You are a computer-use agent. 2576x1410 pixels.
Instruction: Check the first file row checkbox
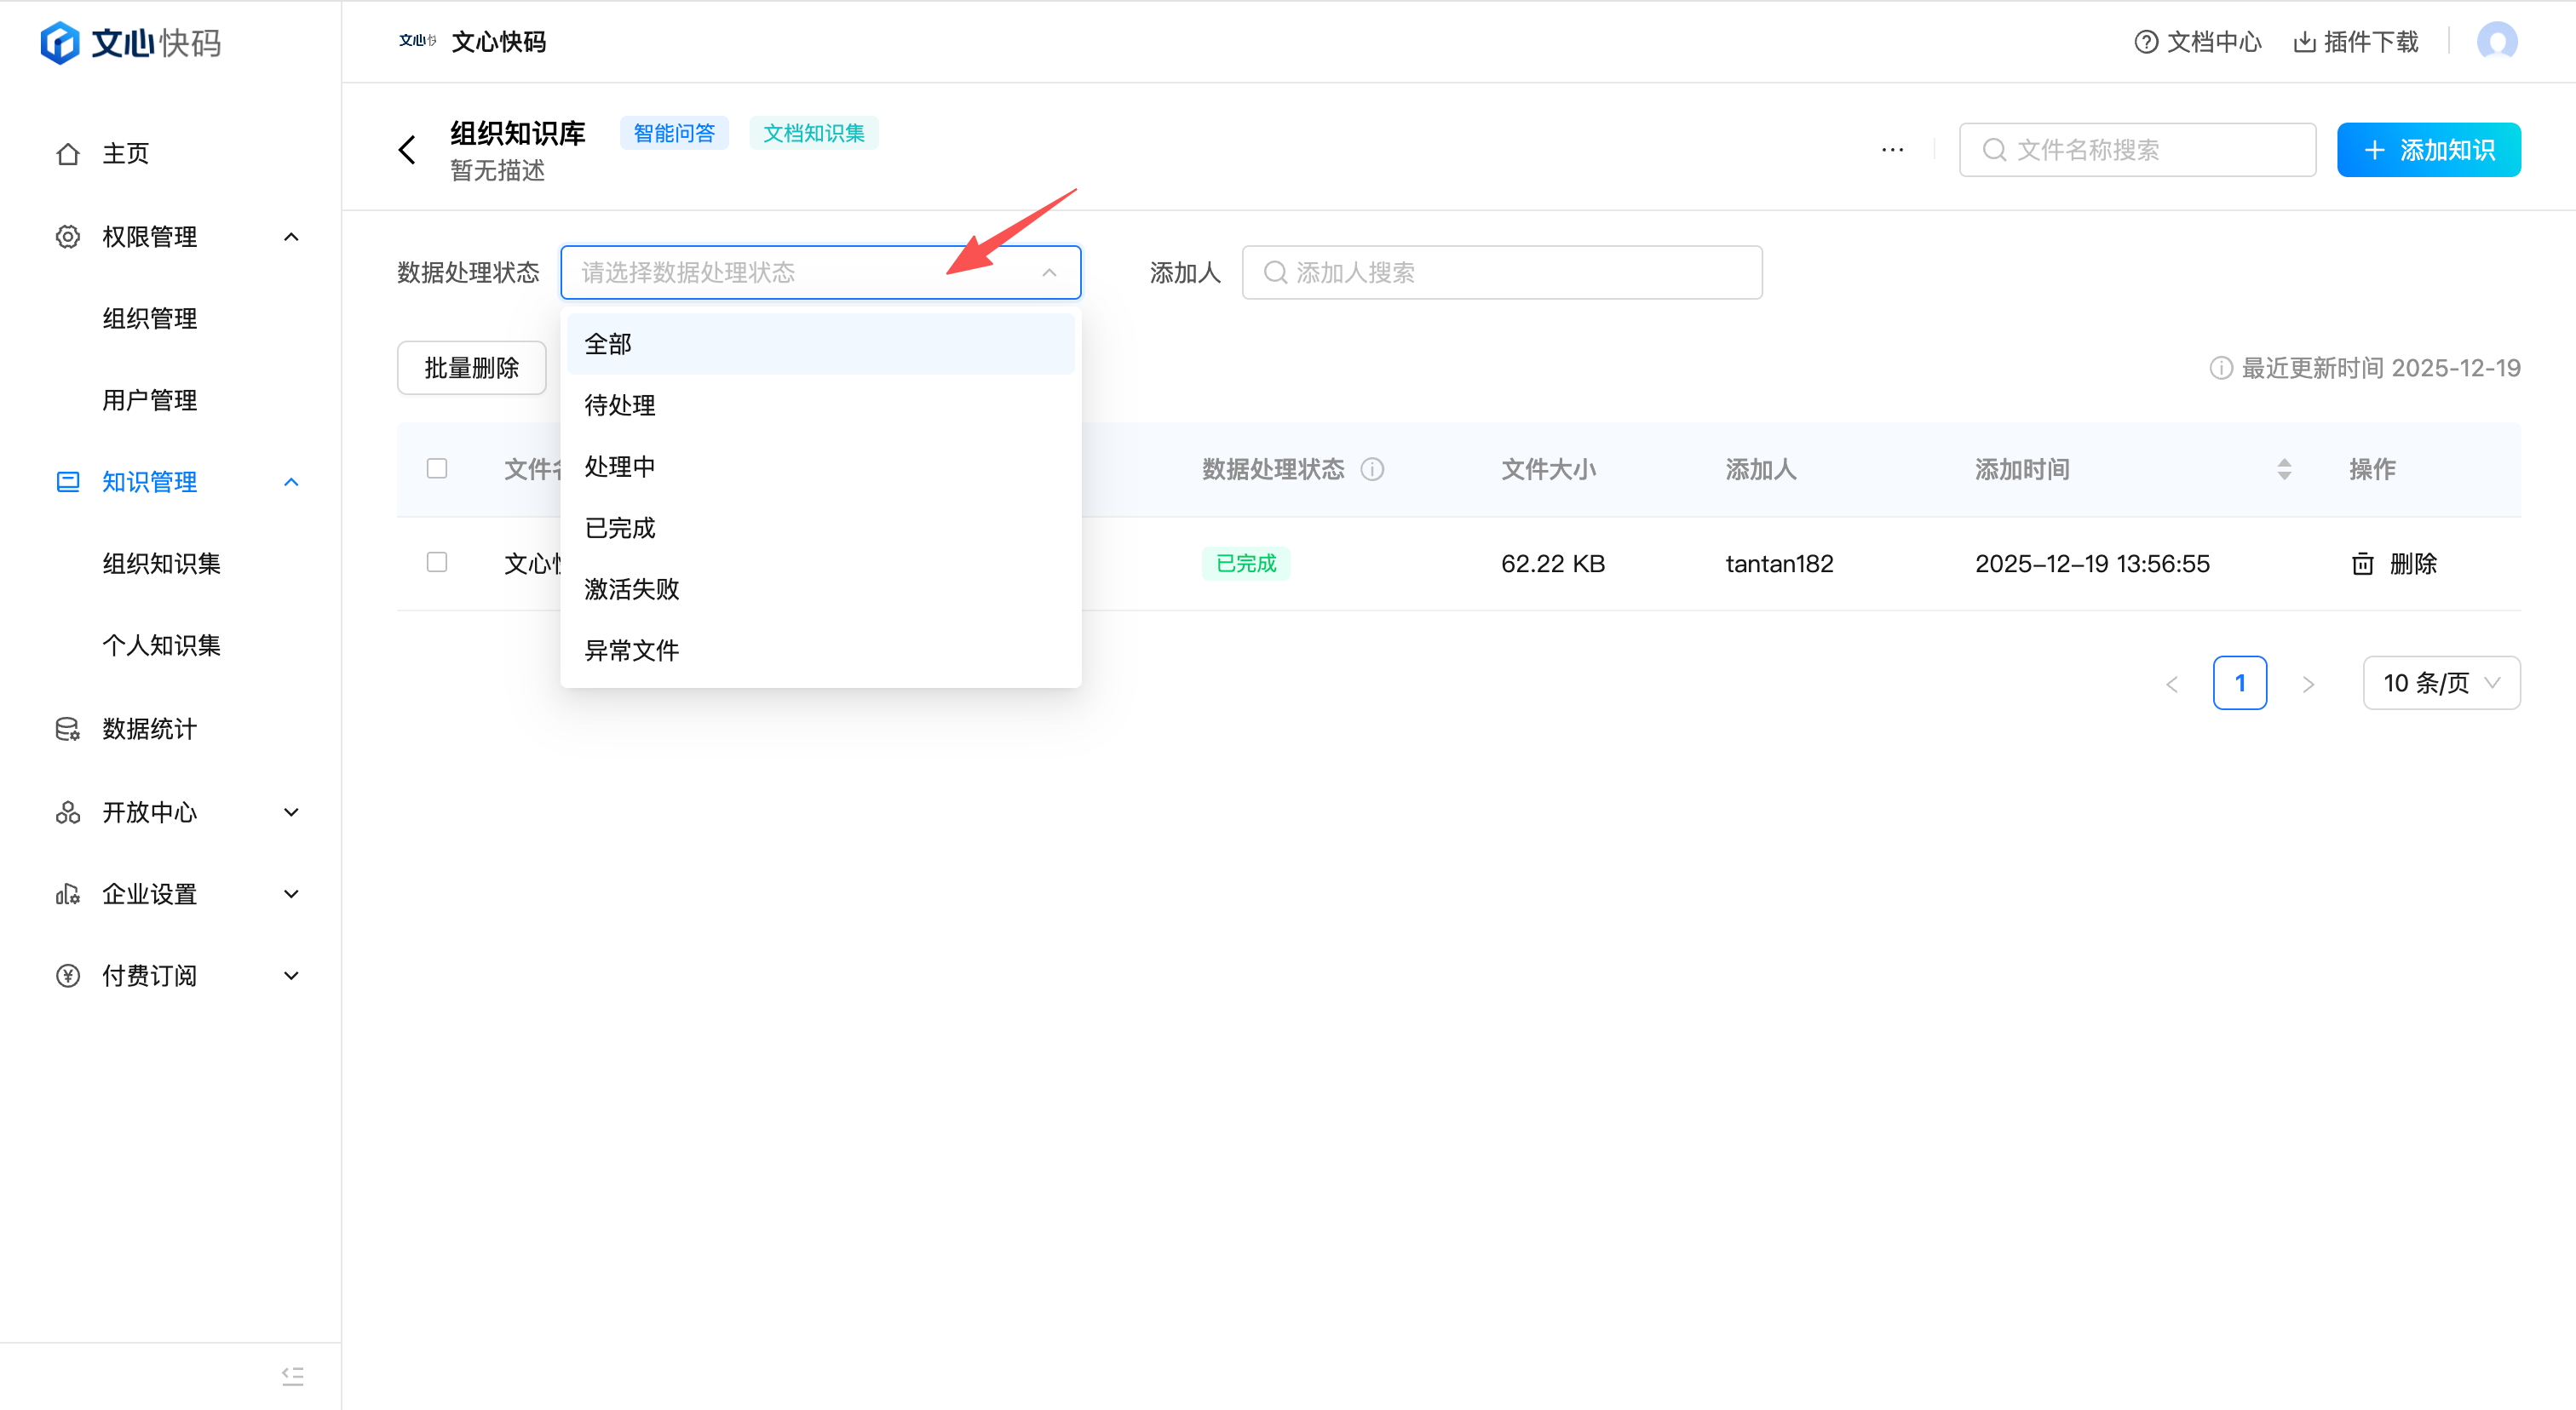(437, 563)
